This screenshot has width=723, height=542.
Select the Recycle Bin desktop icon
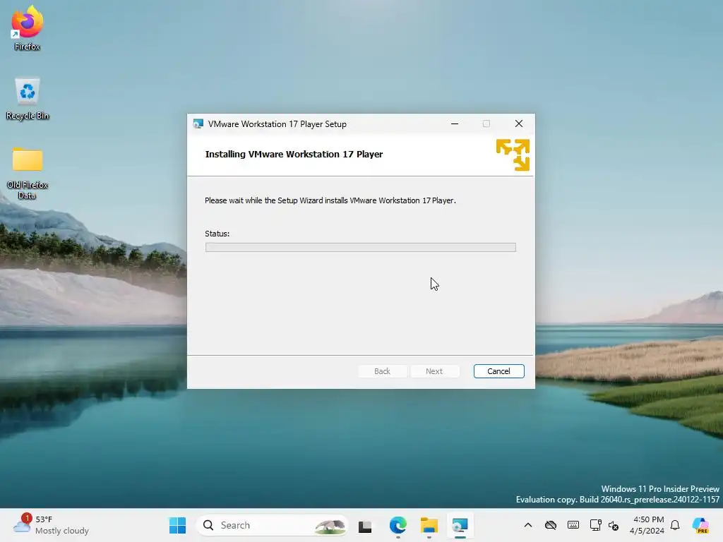(x=28, y=99)
